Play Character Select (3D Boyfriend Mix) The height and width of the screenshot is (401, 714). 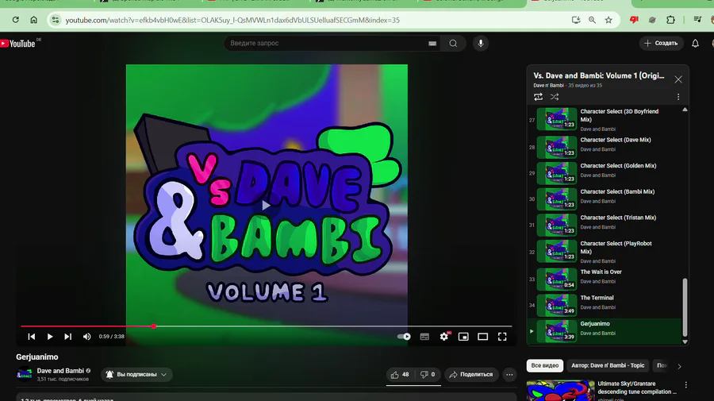click(x=605, y=119)
